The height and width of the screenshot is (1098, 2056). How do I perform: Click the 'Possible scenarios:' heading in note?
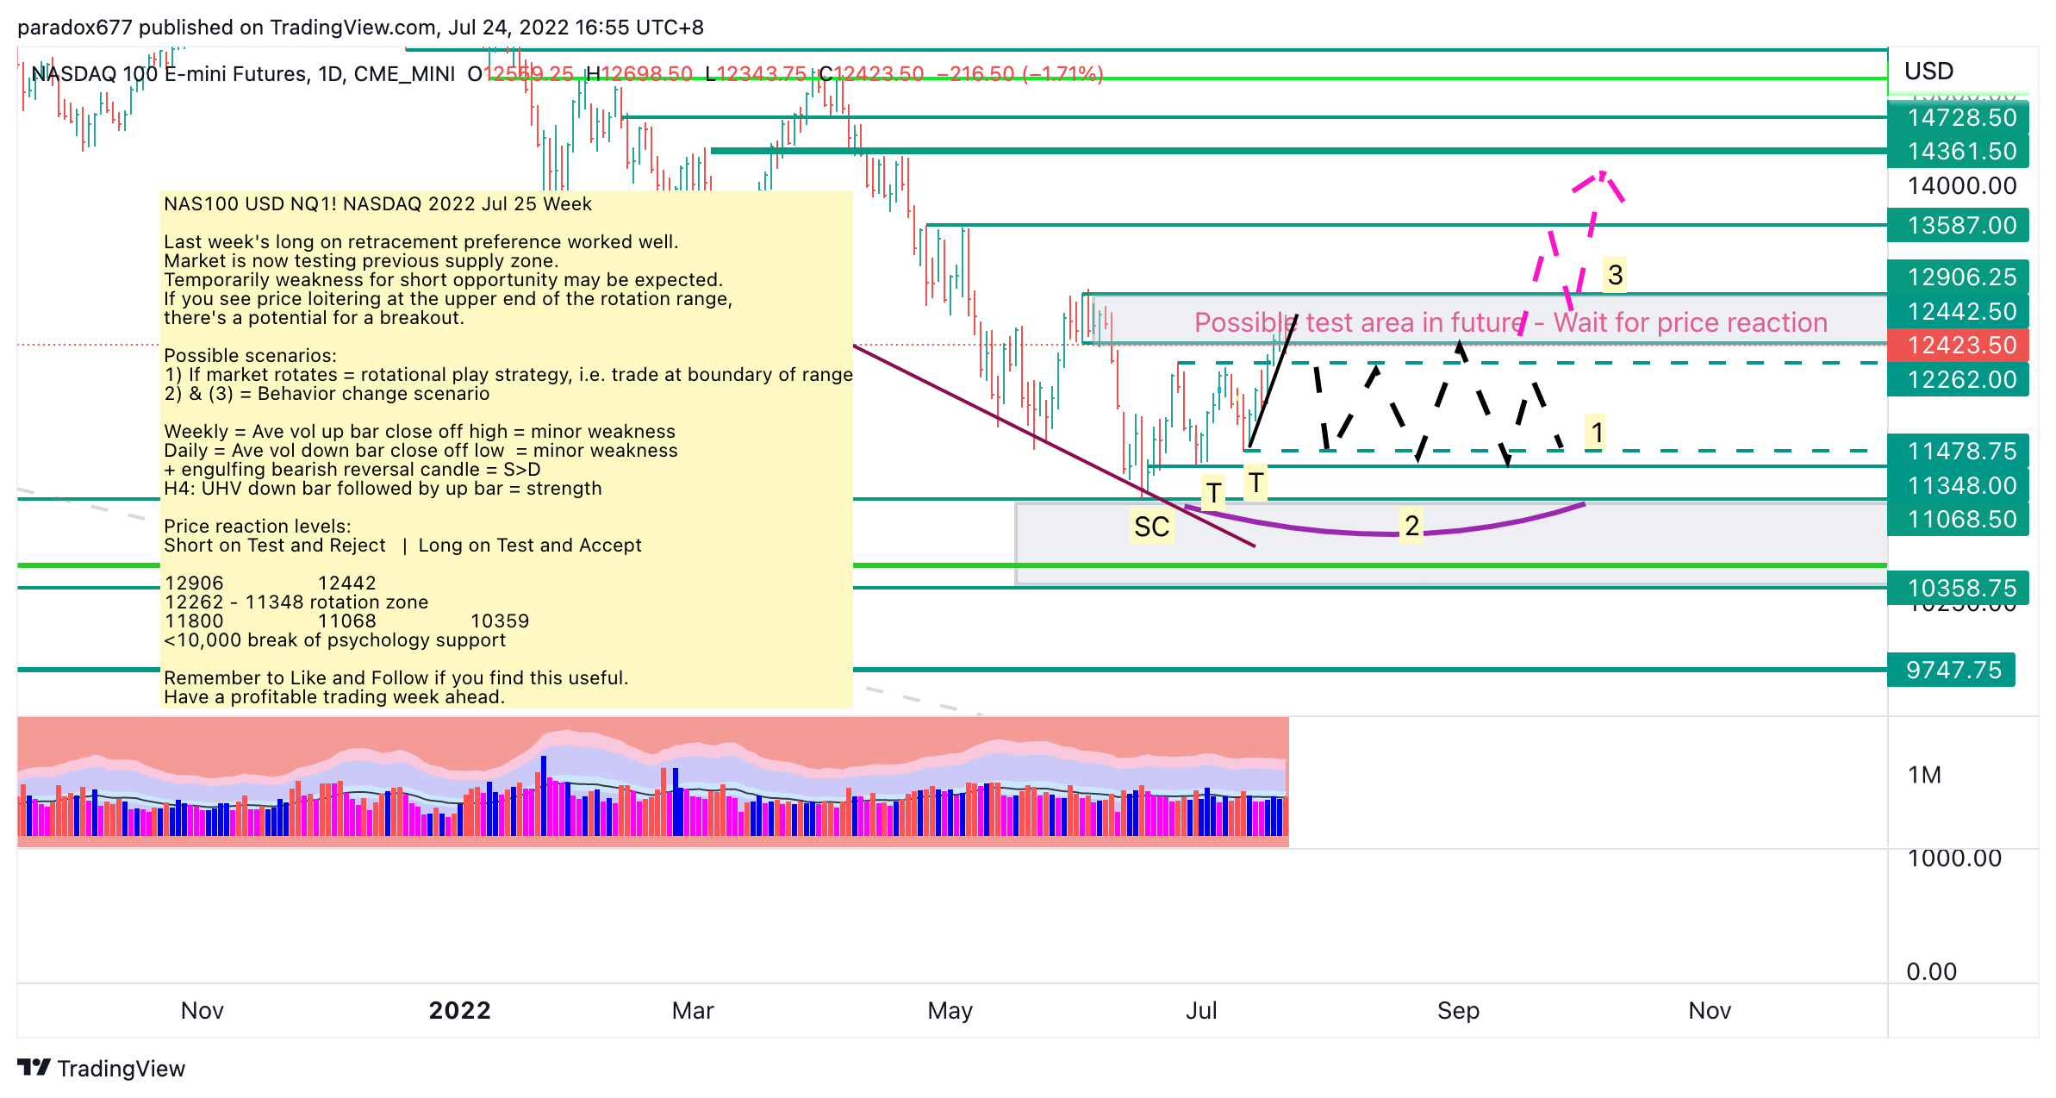tap(250, 355)
